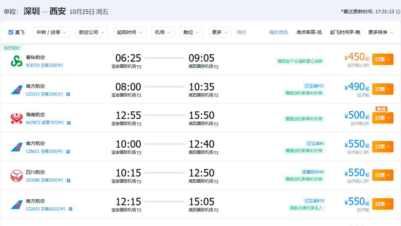
Task: Open the 起抵时间 time filter dropdown
Action: coord(130,32)
